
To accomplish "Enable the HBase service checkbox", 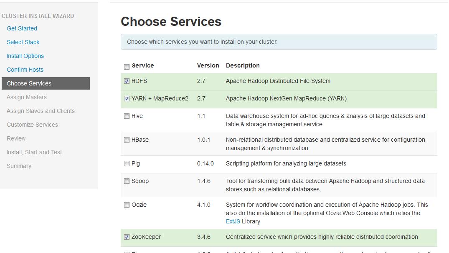I will [127, 140].
